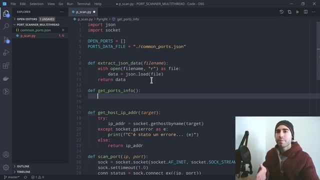Click the webcam video overlay
The image size is (320, 180).
[277, 148]
